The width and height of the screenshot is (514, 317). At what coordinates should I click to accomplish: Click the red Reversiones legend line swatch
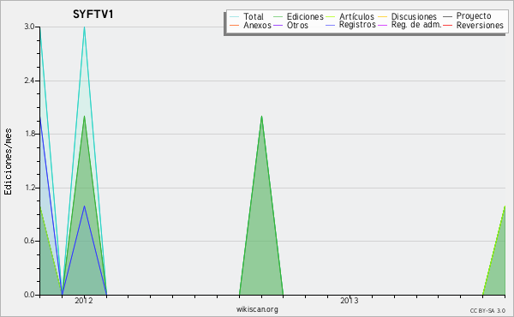click(447, 25)
